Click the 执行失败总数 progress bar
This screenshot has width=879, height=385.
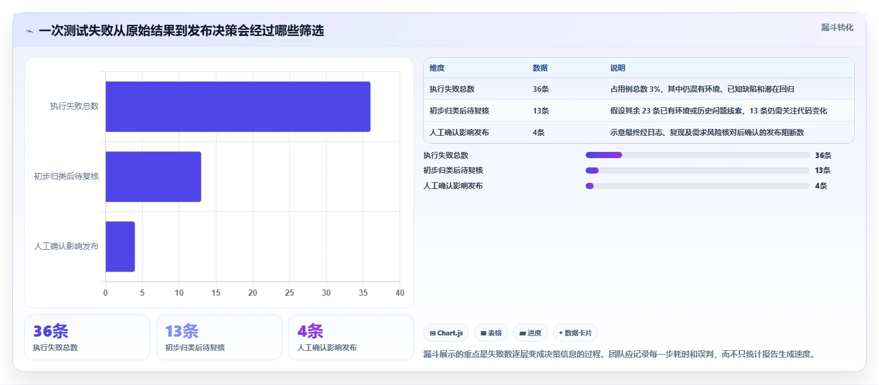pos(698,155)
